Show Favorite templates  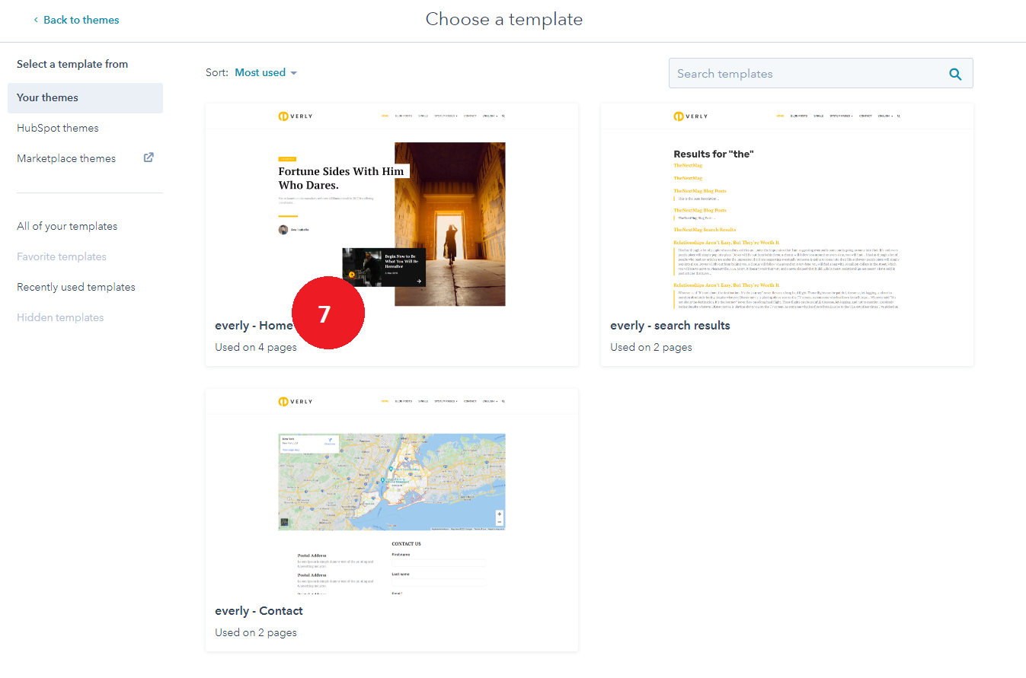62,257
